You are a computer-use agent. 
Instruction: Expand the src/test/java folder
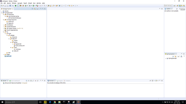click(3, 25)
